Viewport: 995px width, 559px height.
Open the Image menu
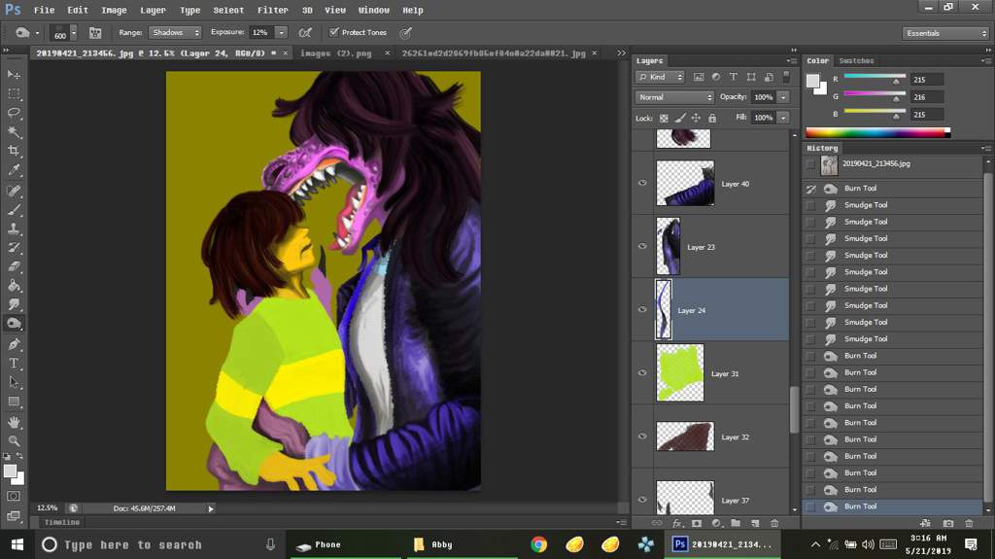(115, 10)
